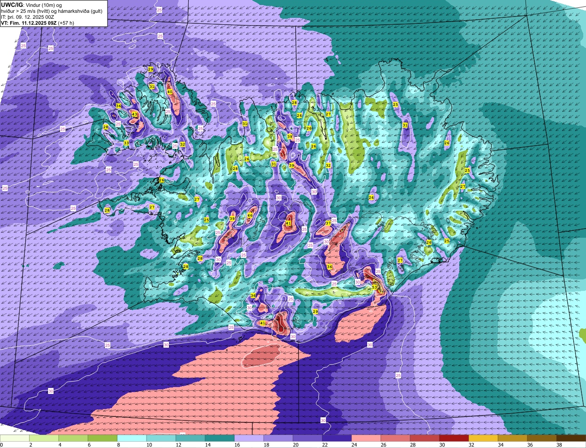Select the yellow gust label 33
The width and height of the screenshot is (586, 448).
tap(126, 143)
